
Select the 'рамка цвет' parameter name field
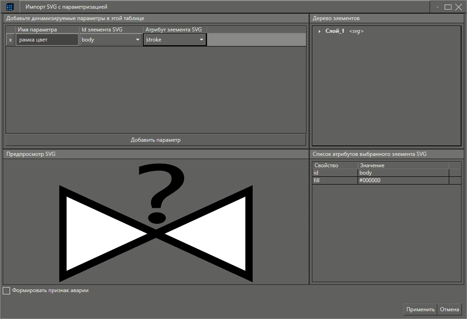pyautogui.click(x=47, y=39)
